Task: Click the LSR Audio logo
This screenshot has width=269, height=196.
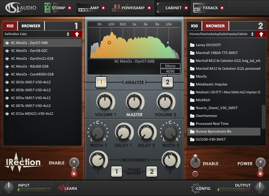Action: (x=20, y=8)
